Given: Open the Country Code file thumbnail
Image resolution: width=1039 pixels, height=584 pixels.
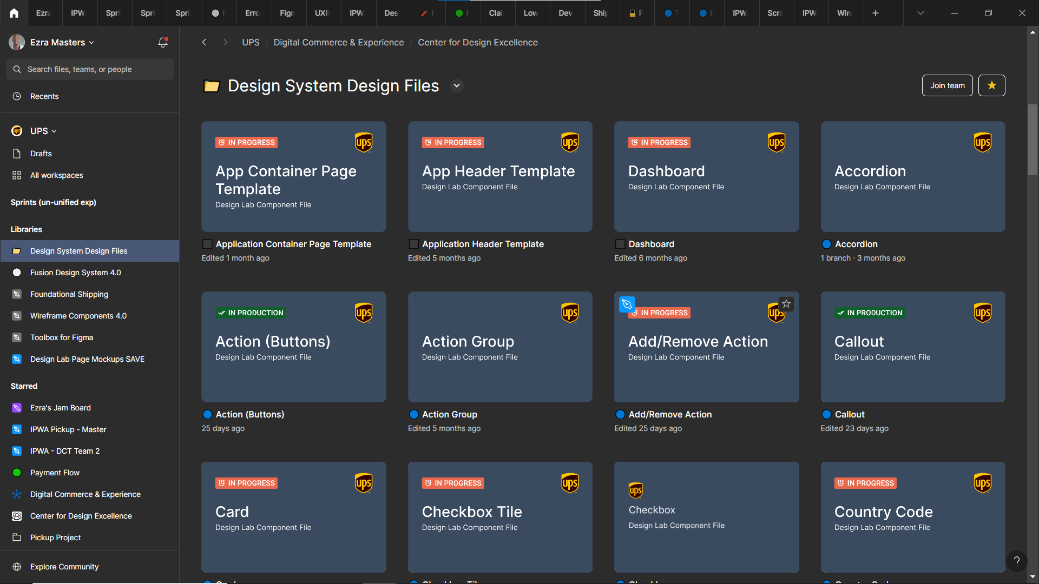Looking at the screenshot, I should point(913,517).
